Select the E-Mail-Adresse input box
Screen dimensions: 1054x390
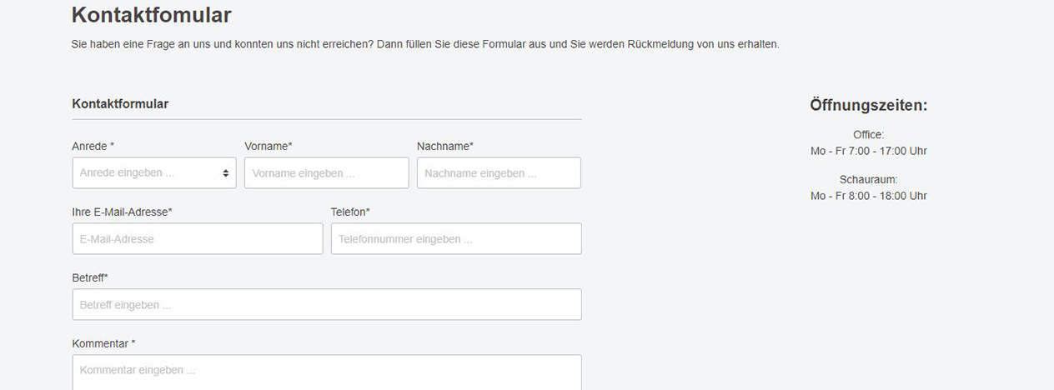(197, 239)
